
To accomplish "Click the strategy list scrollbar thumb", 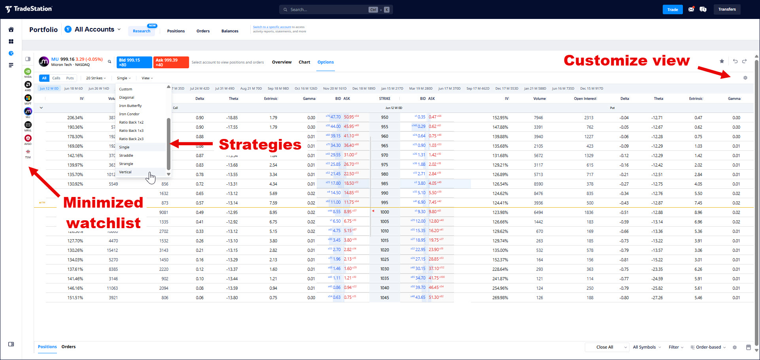I will click(168, 144).
